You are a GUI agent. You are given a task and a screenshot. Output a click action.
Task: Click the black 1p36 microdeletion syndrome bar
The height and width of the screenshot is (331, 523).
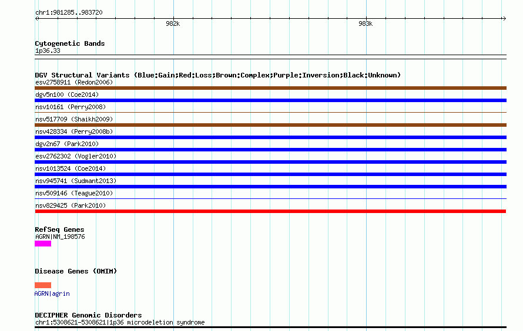pos(270,327)
